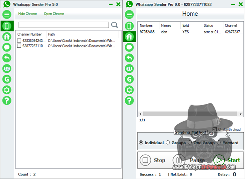Check the first channel 62838094243 checkbox

tap(19, 41)
